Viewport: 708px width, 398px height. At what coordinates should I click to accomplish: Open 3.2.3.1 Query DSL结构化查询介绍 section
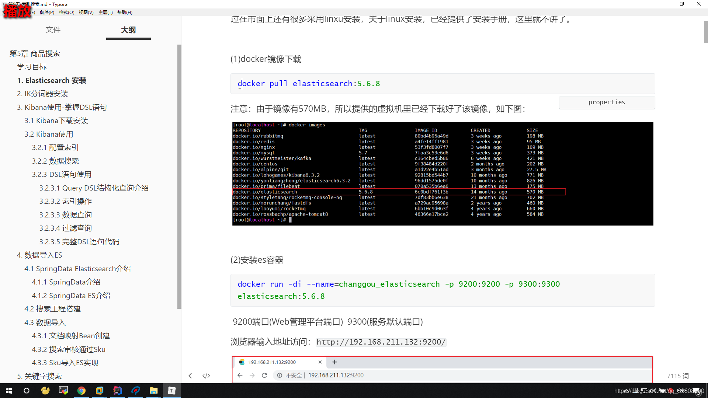pyautogui.click(x=94, y=188)
